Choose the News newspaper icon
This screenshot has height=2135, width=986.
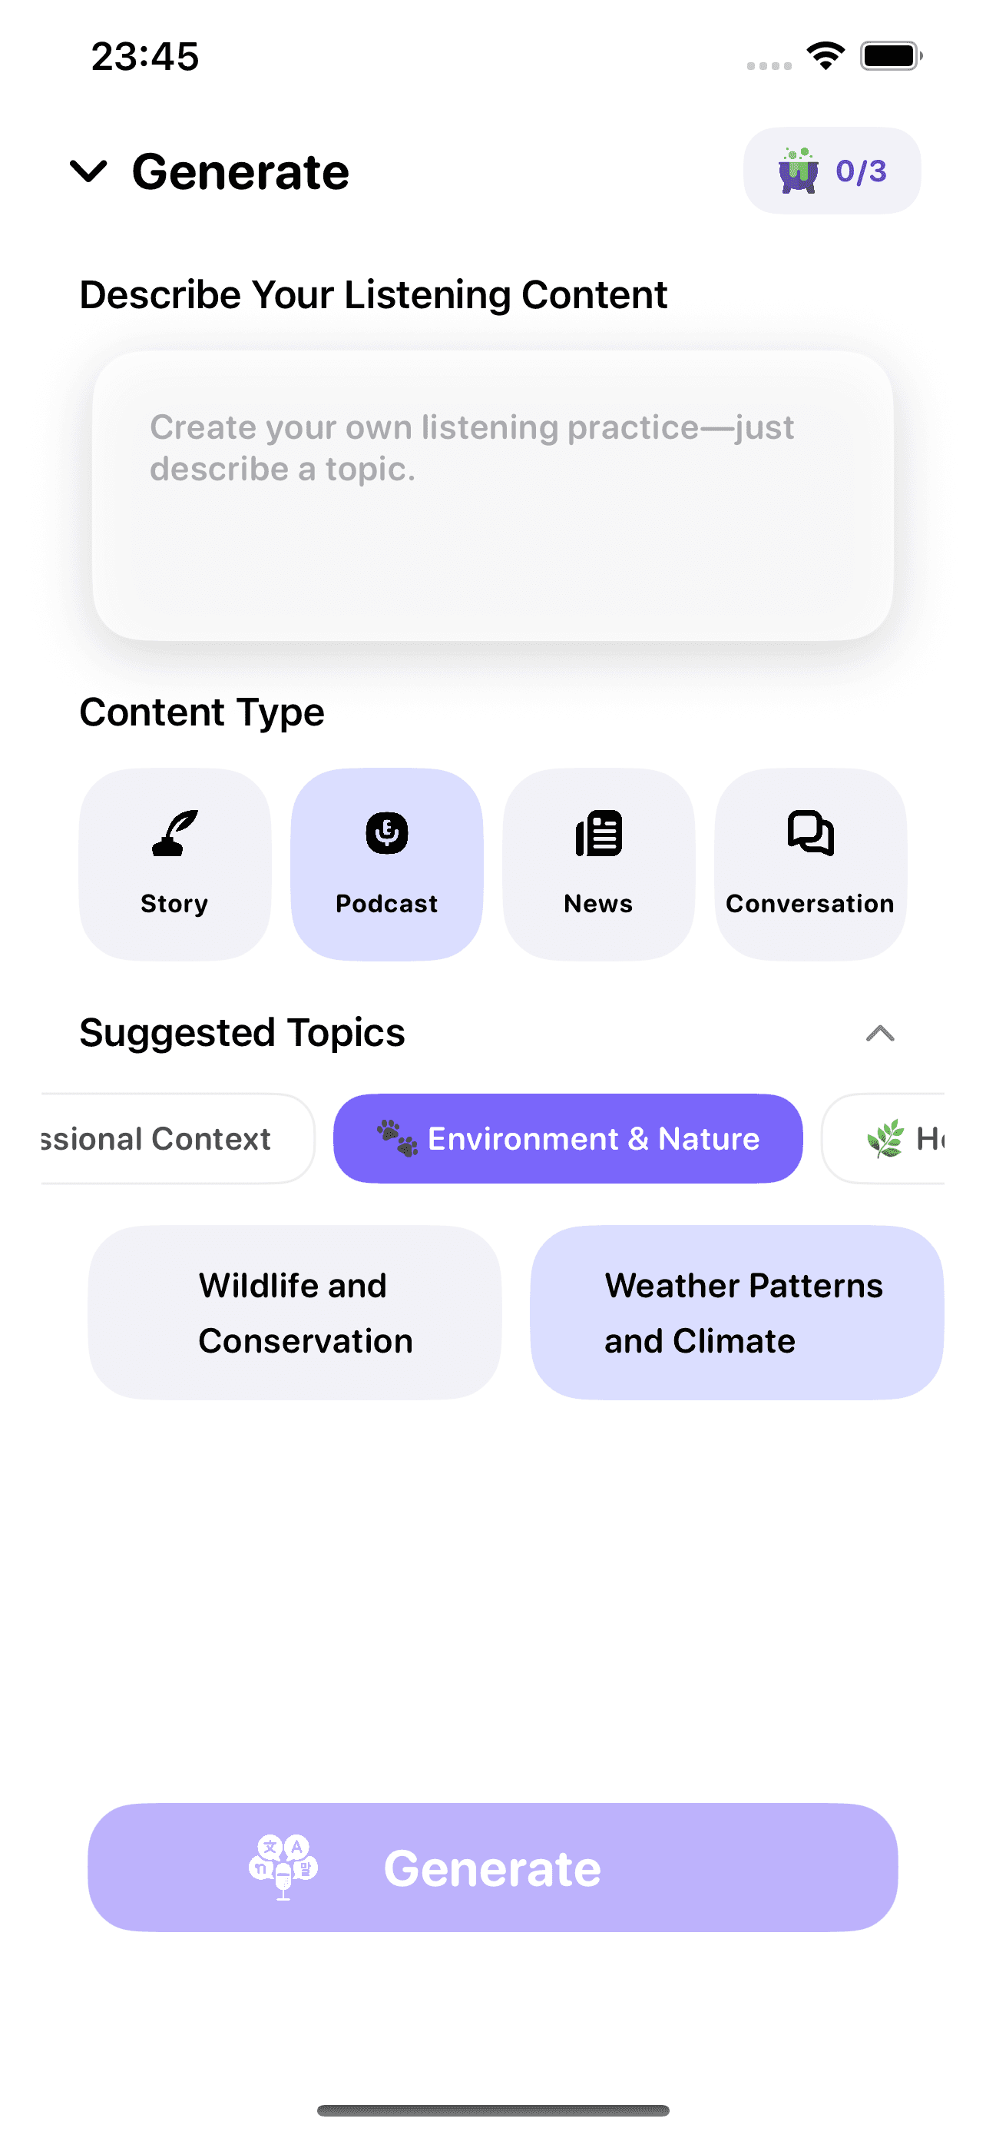click(x=598, y=832)
